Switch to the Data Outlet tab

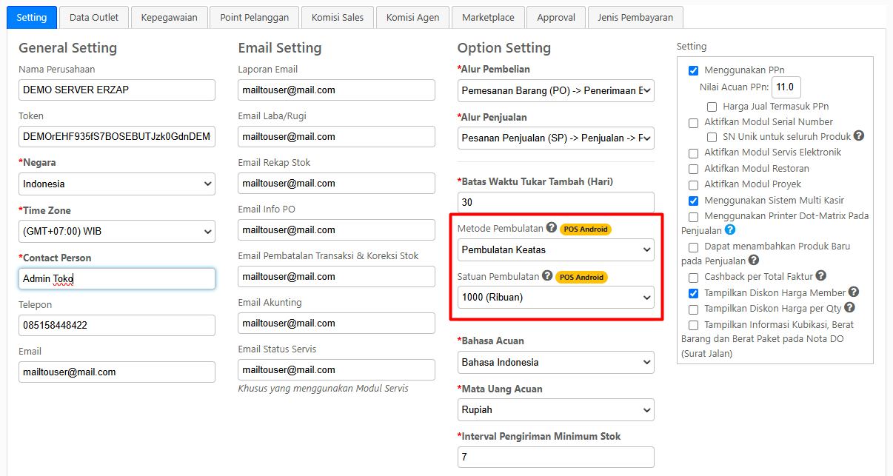93,18
